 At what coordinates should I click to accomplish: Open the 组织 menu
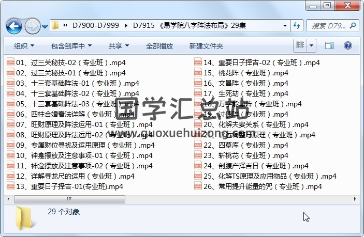point(24,46)
